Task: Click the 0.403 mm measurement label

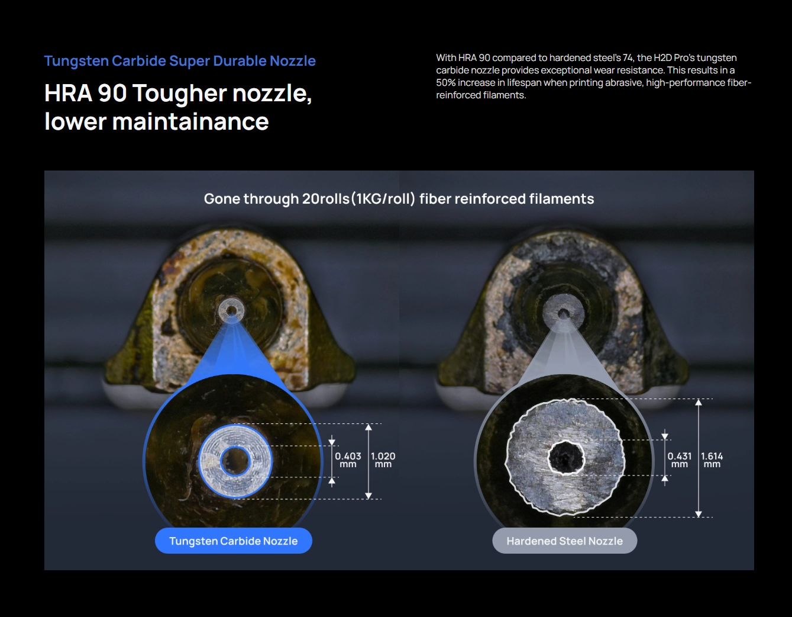Action: pos(348,459)
